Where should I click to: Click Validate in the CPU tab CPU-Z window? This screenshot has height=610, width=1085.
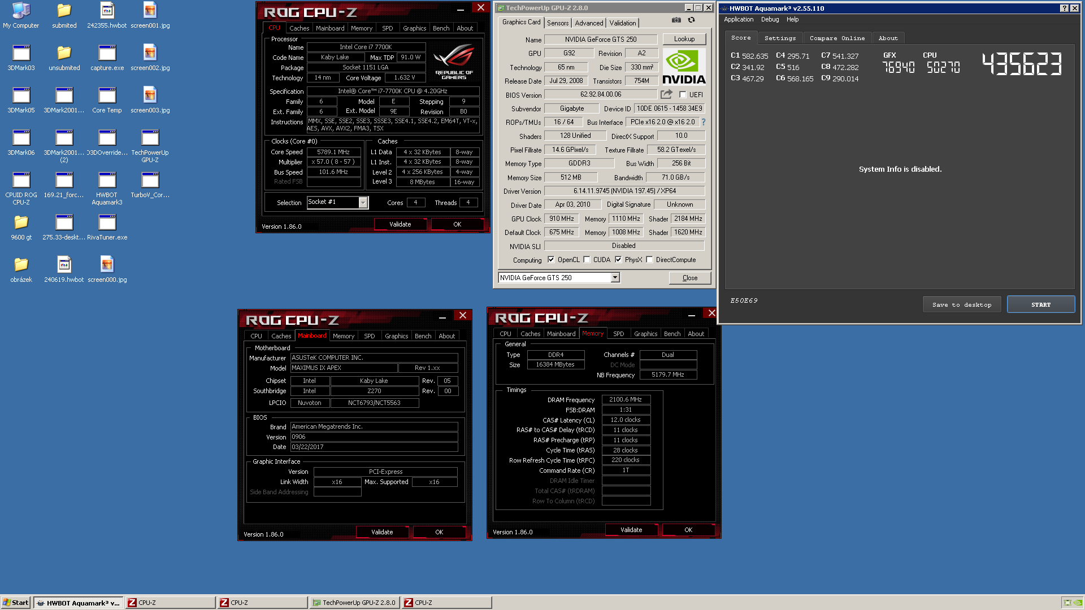click(x=400, y=224)
